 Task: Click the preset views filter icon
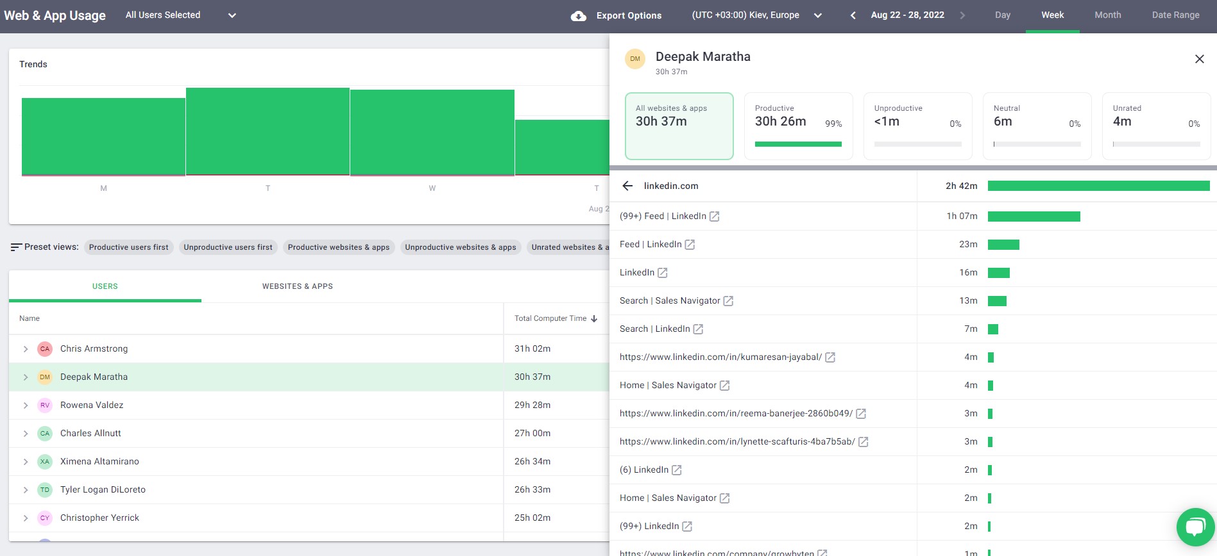coord(16,247)
